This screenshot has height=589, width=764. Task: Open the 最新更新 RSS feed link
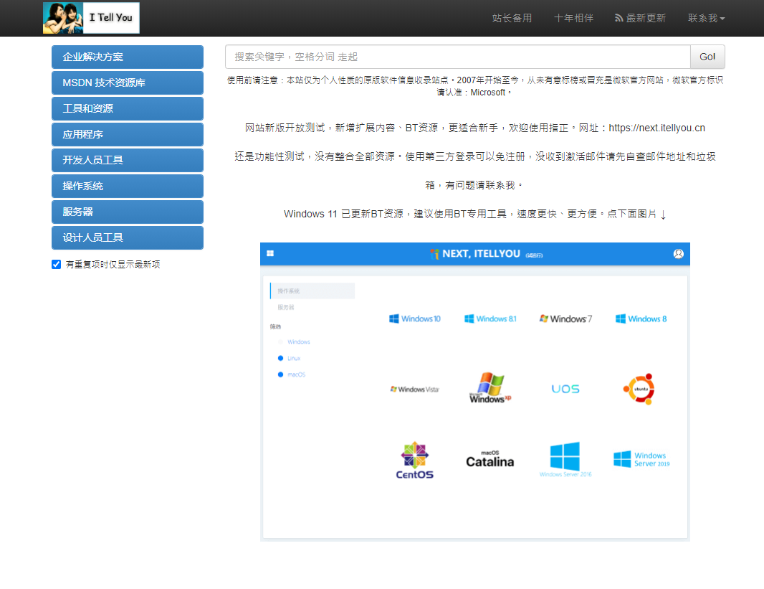point(640,18)
